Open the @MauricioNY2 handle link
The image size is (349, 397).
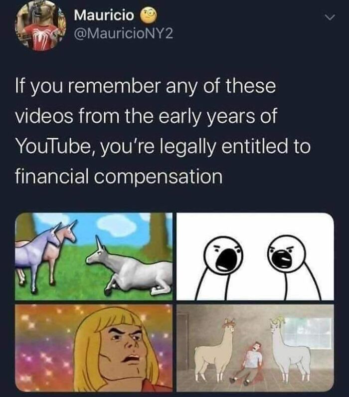click(x=124, y=34)
